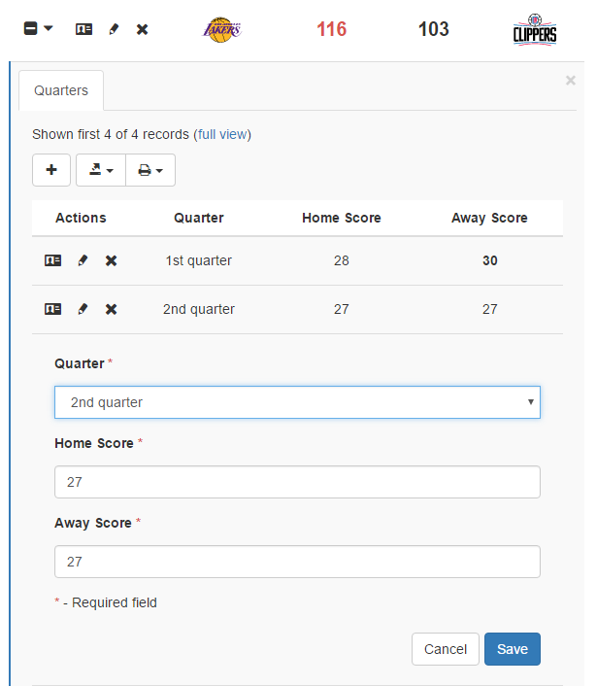Cancel editing the quarter
597x686 pixels.
pyautogui.click(x=446, y=649)
